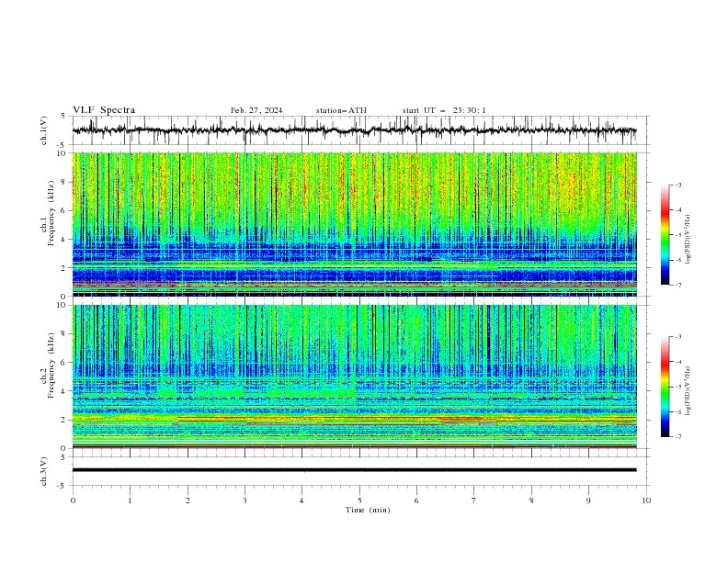Click the '1' tick on the Time axis

click(x=130, y=500)
